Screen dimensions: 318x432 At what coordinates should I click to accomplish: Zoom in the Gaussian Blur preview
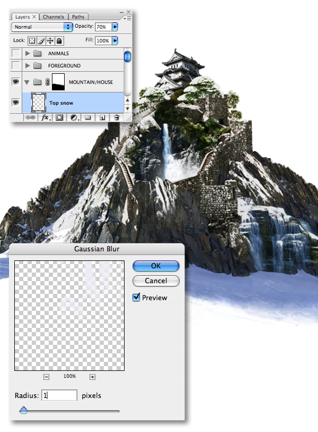(92, 377)
